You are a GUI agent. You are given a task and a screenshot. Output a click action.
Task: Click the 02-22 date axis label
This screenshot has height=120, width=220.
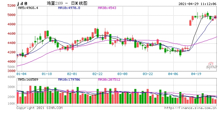point(97,74)
